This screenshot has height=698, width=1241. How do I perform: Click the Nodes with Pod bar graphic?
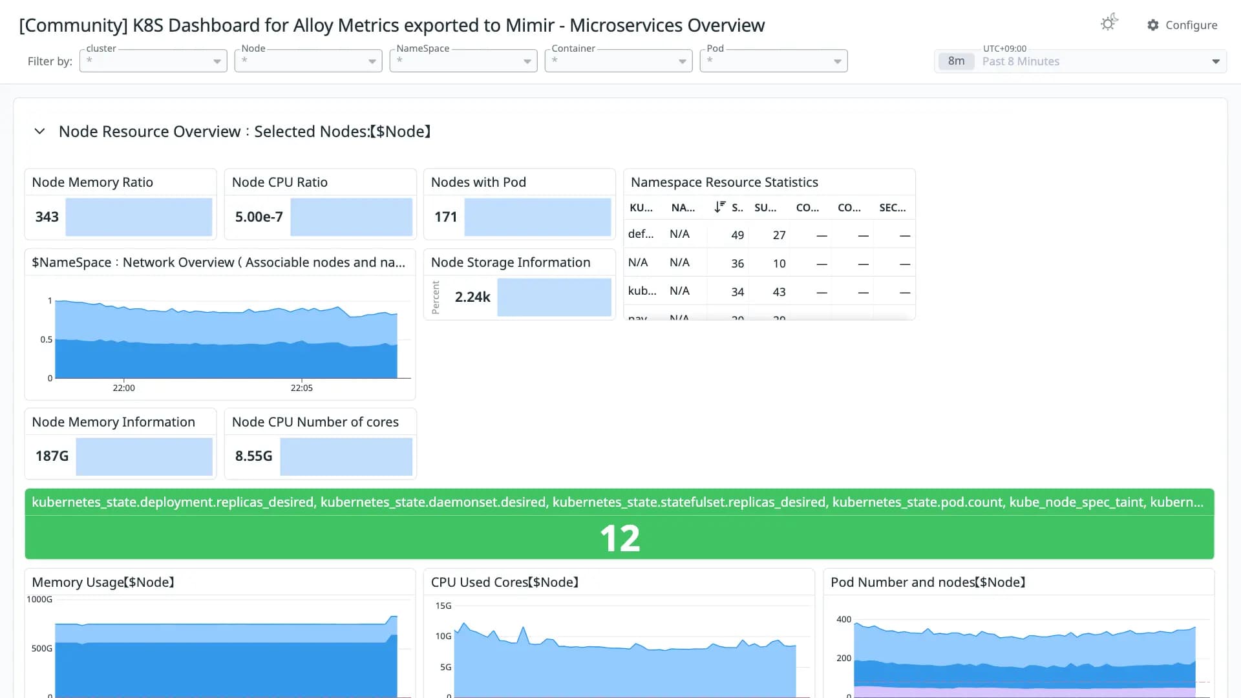pyautogui.click(x=538, y=217)
